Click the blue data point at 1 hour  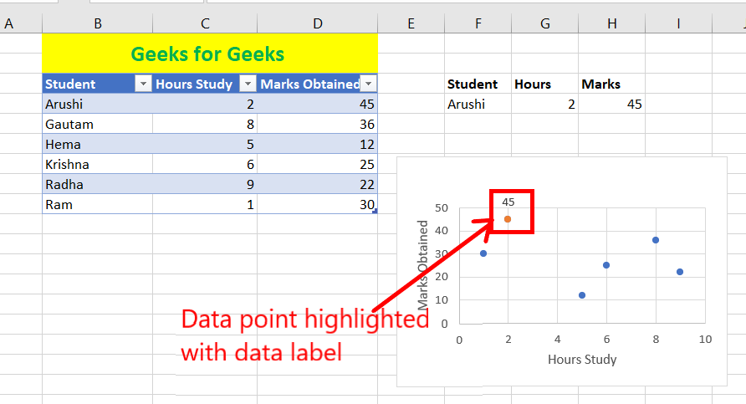(483, 253)
